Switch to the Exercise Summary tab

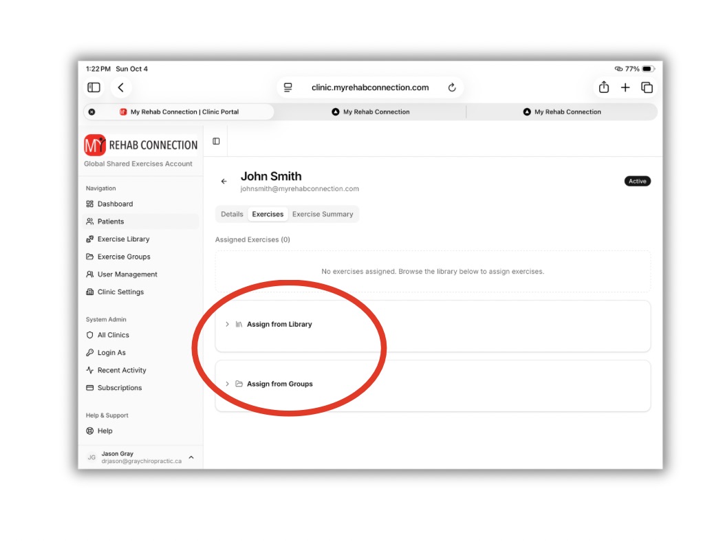[323, 215]
